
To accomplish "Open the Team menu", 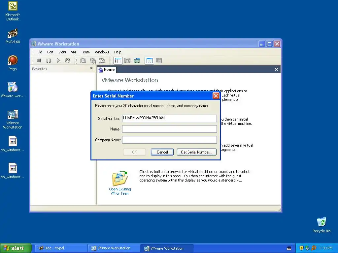I will pos(85,52).
